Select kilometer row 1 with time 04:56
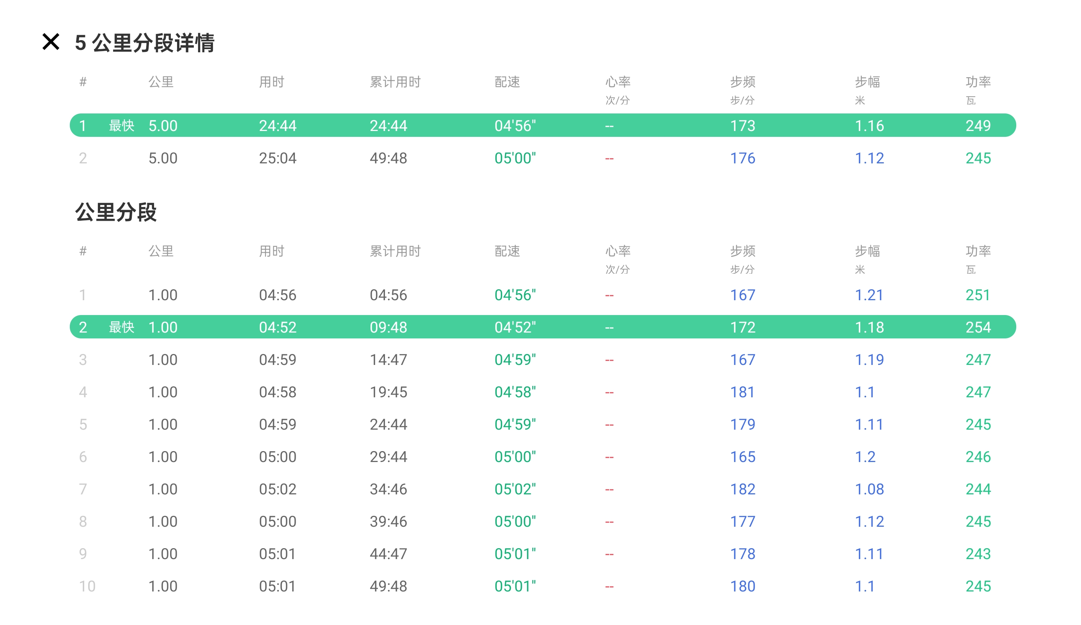Screen dimensions: 1081x625 point(277,295)
